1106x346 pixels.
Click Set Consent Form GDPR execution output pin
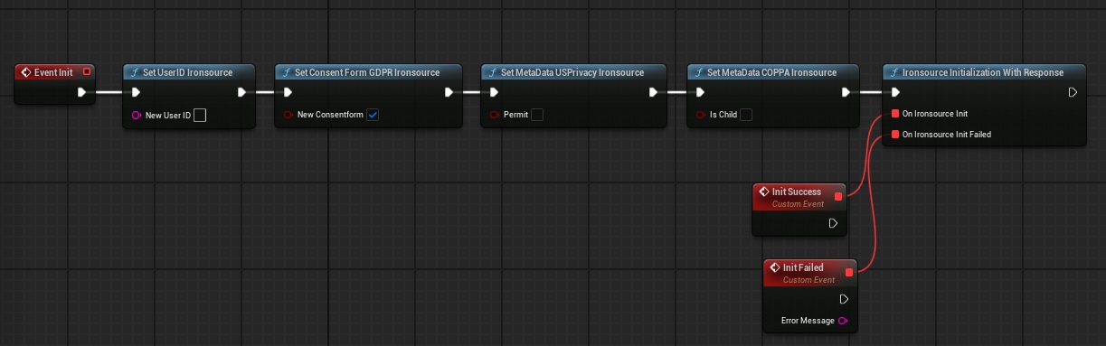click(449, 92)
